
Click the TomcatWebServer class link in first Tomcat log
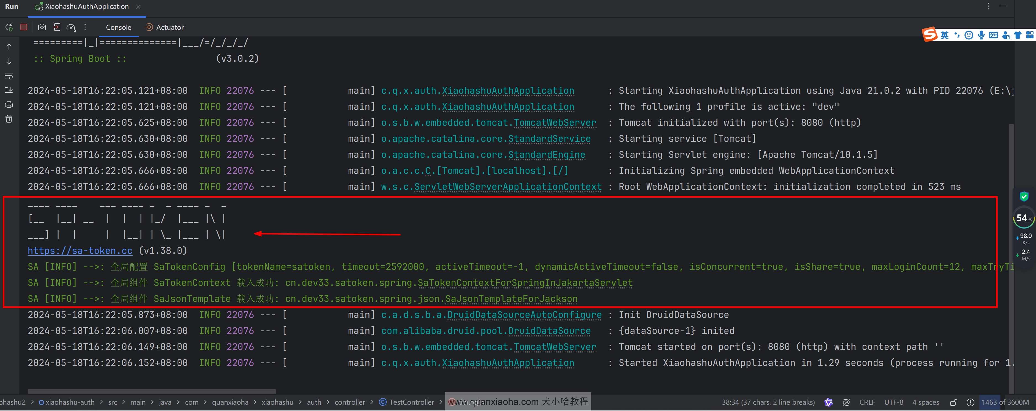click(555, 123)
